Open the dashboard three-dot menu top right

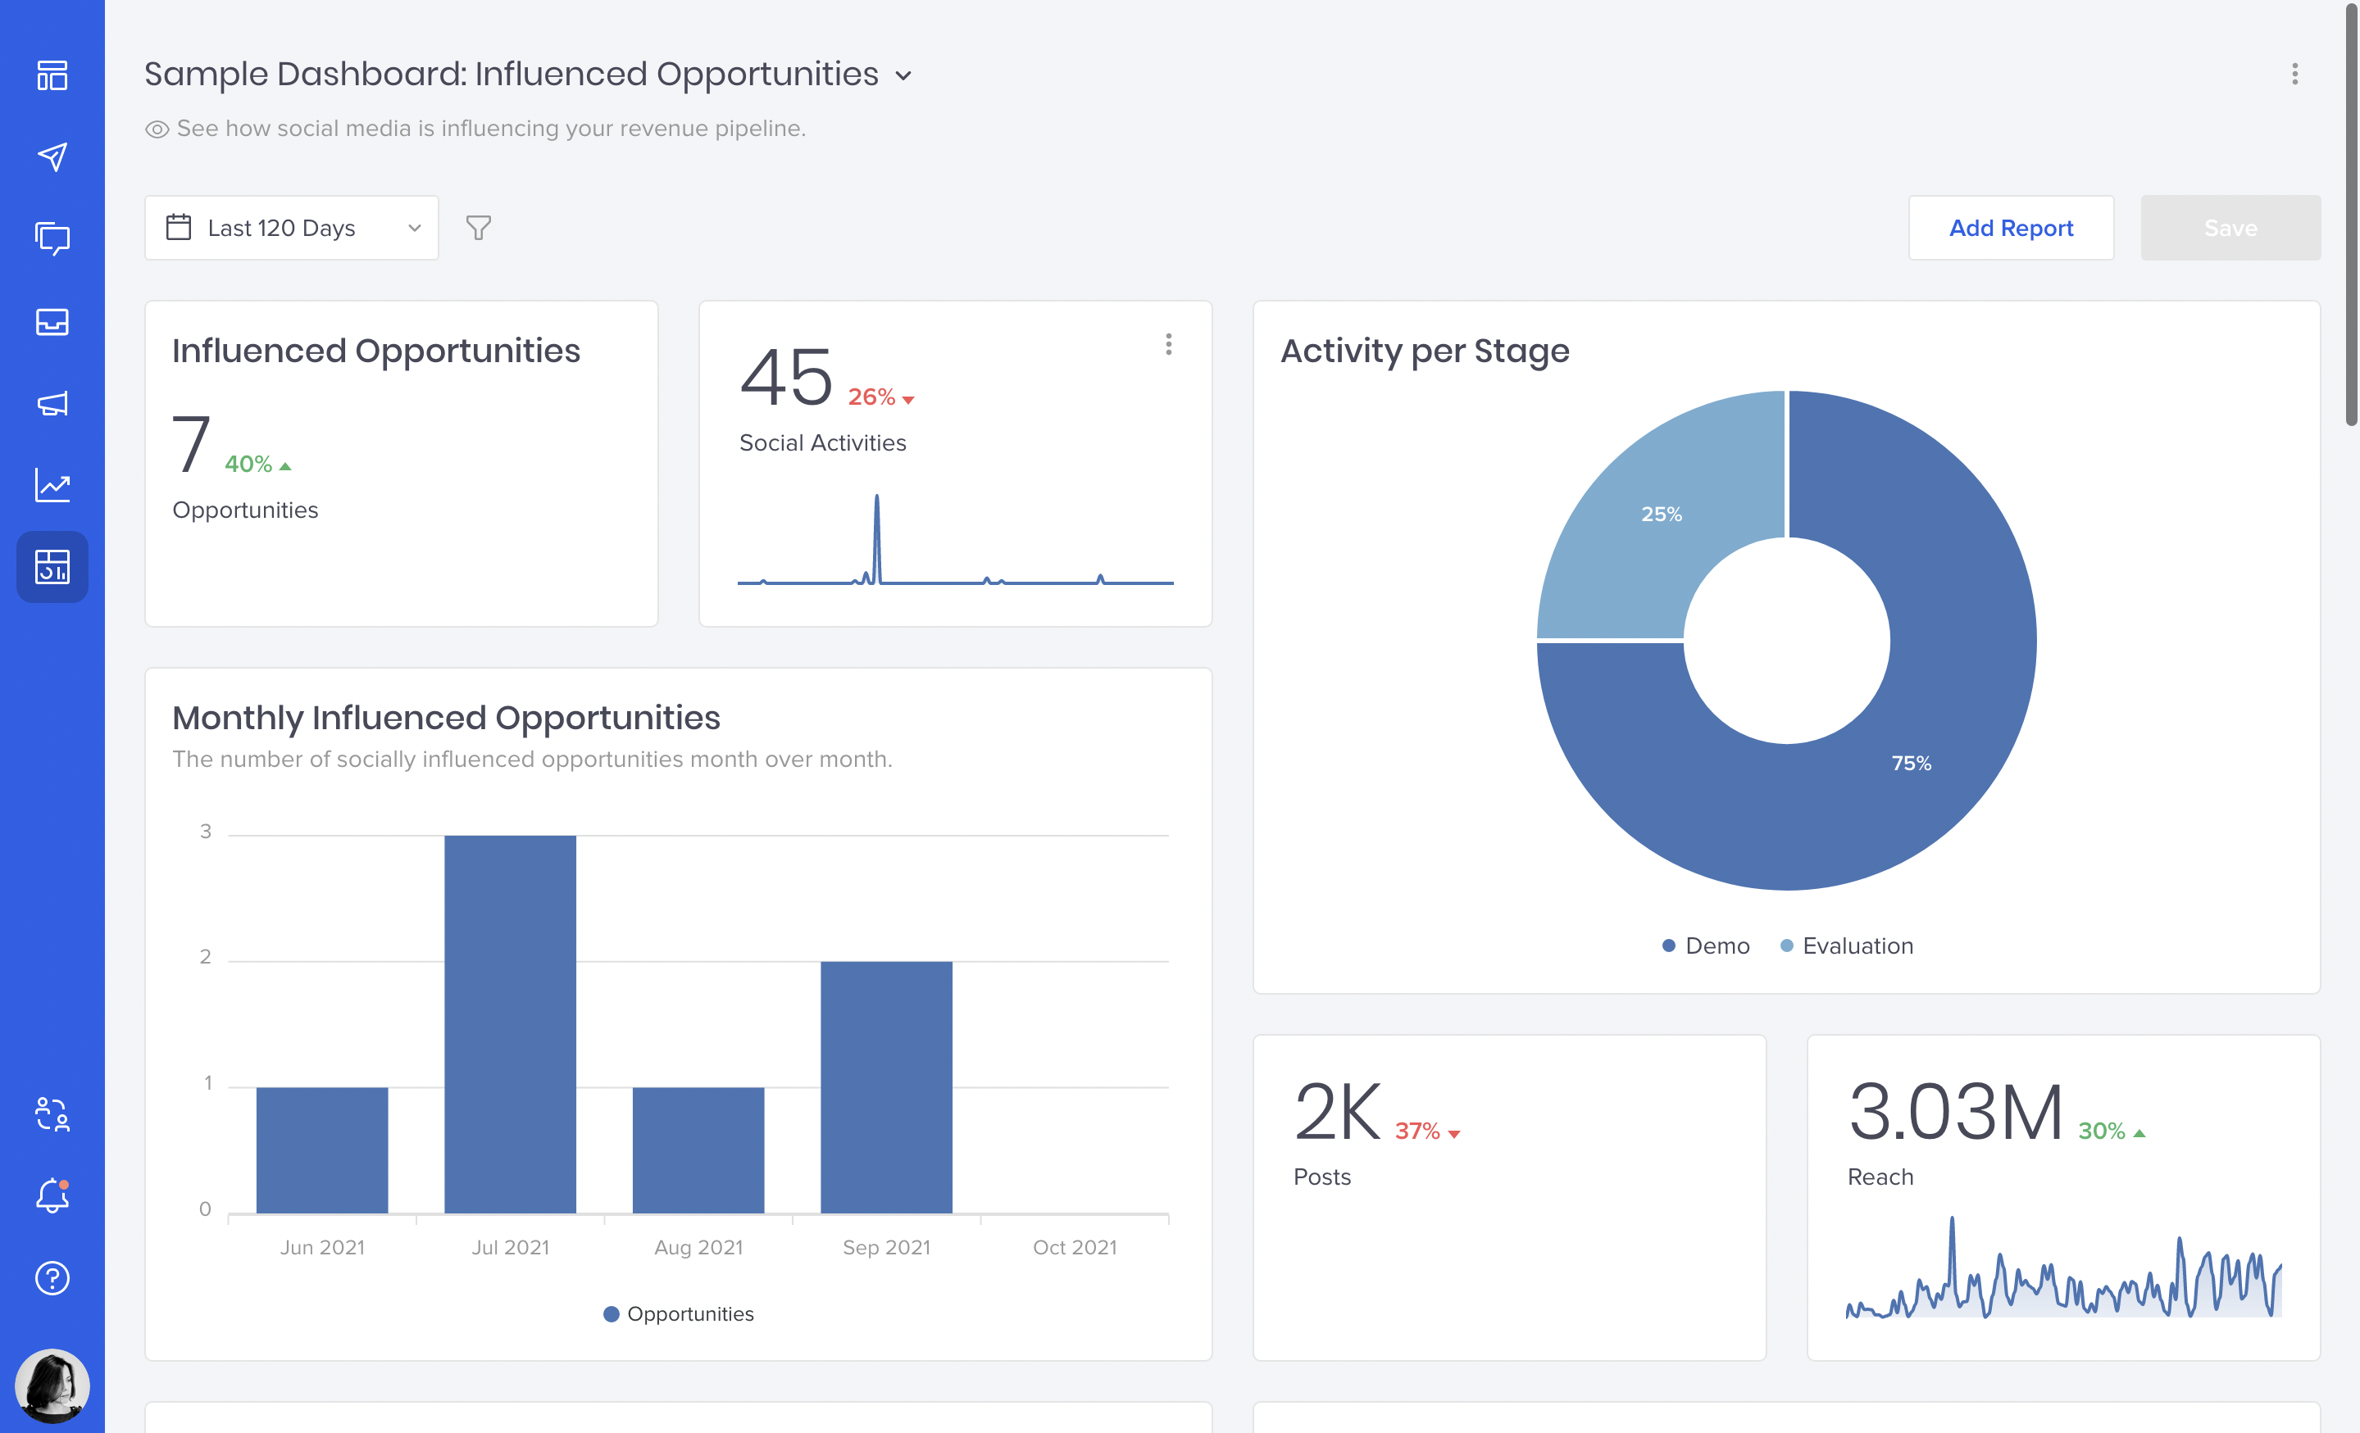click(x=2294, y=74)
